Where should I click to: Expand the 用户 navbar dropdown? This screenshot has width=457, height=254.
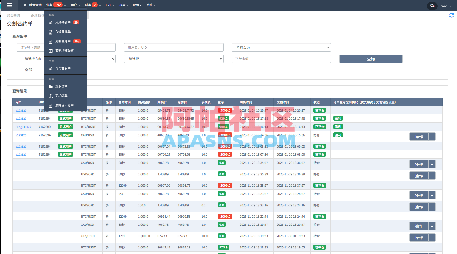[x=75, y=5]
